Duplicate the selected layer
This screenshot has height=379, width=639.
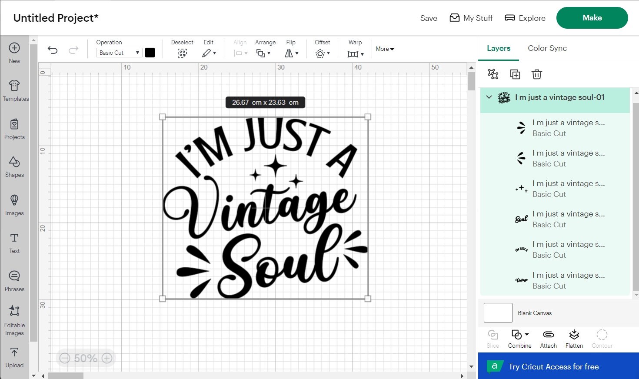point(515,74)
